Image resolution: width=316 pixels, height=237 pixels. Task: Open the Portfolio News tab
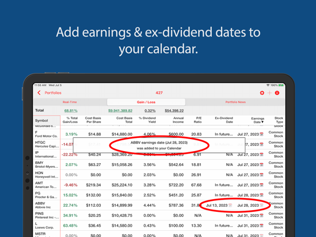click(235, 102)
